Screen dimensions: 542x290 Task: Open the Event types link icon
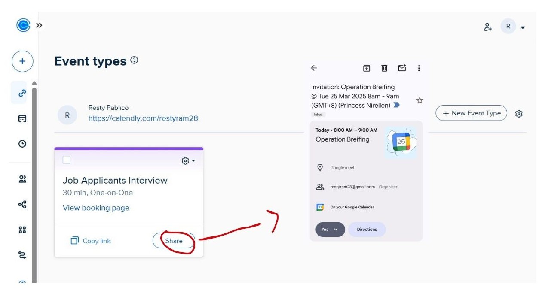(x=22, y=93)
